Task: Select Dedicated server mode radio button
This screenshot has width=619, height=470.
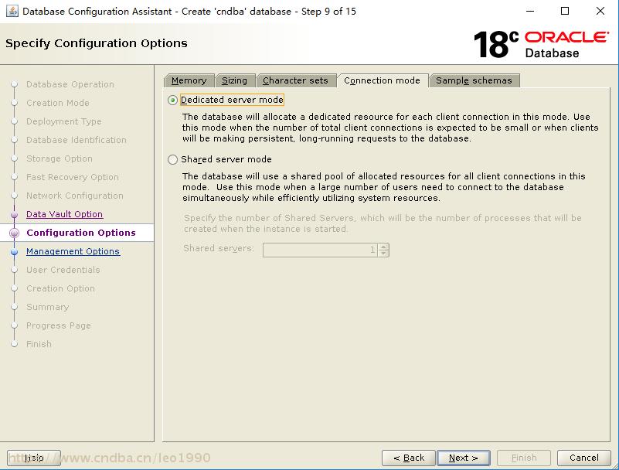Action: coord(172,100)
